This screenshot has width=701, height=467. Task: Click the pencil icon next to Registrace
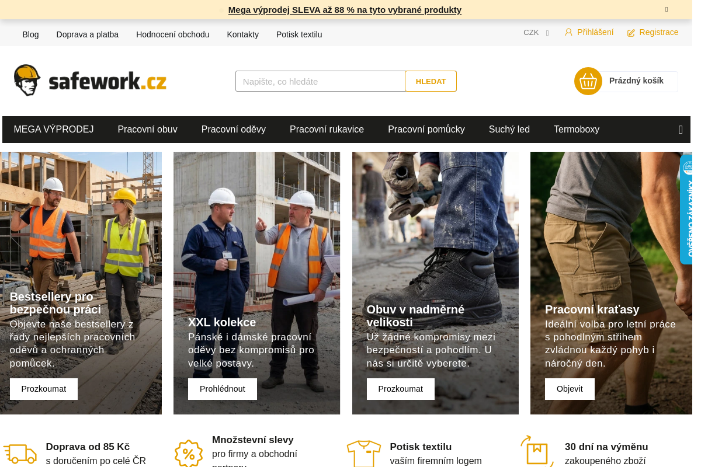point(630,32)
